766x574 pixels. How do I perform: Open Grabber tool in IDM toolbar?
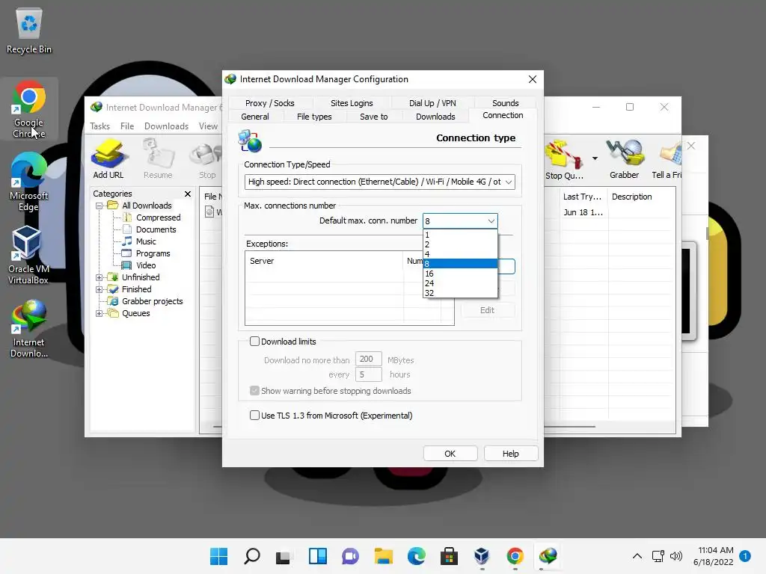[x=625, y=158]
